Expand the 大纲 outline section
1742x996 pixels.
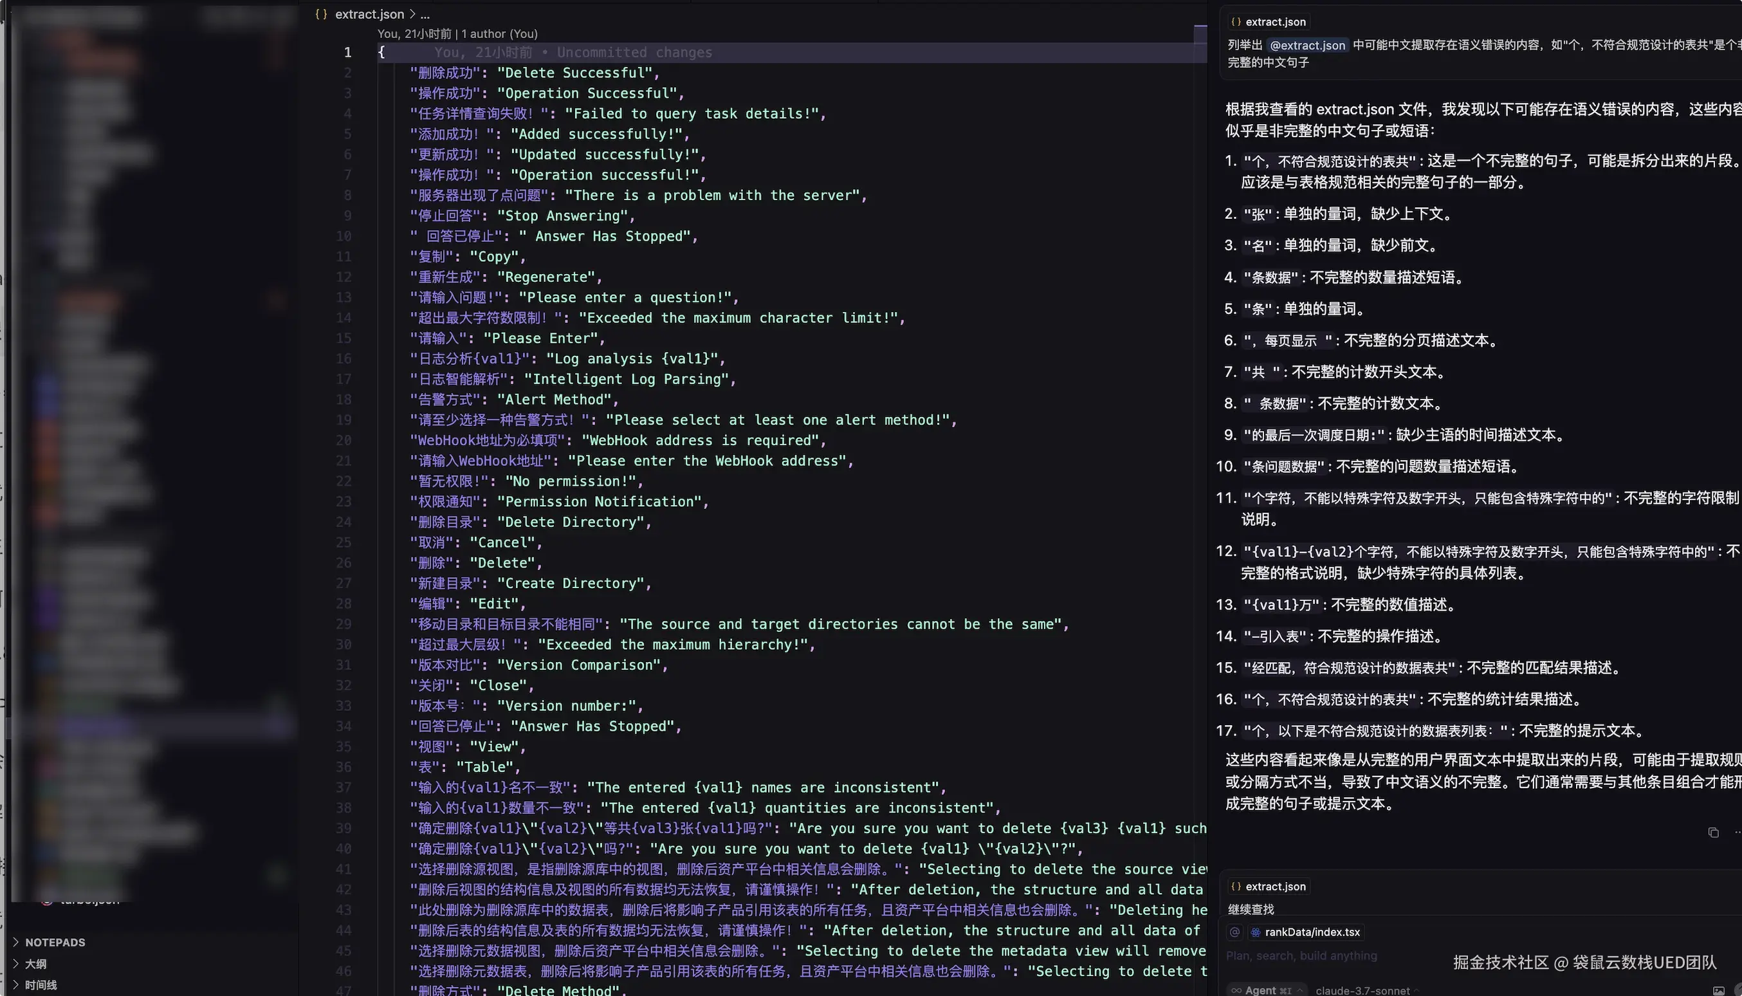(x=35, y=963)
